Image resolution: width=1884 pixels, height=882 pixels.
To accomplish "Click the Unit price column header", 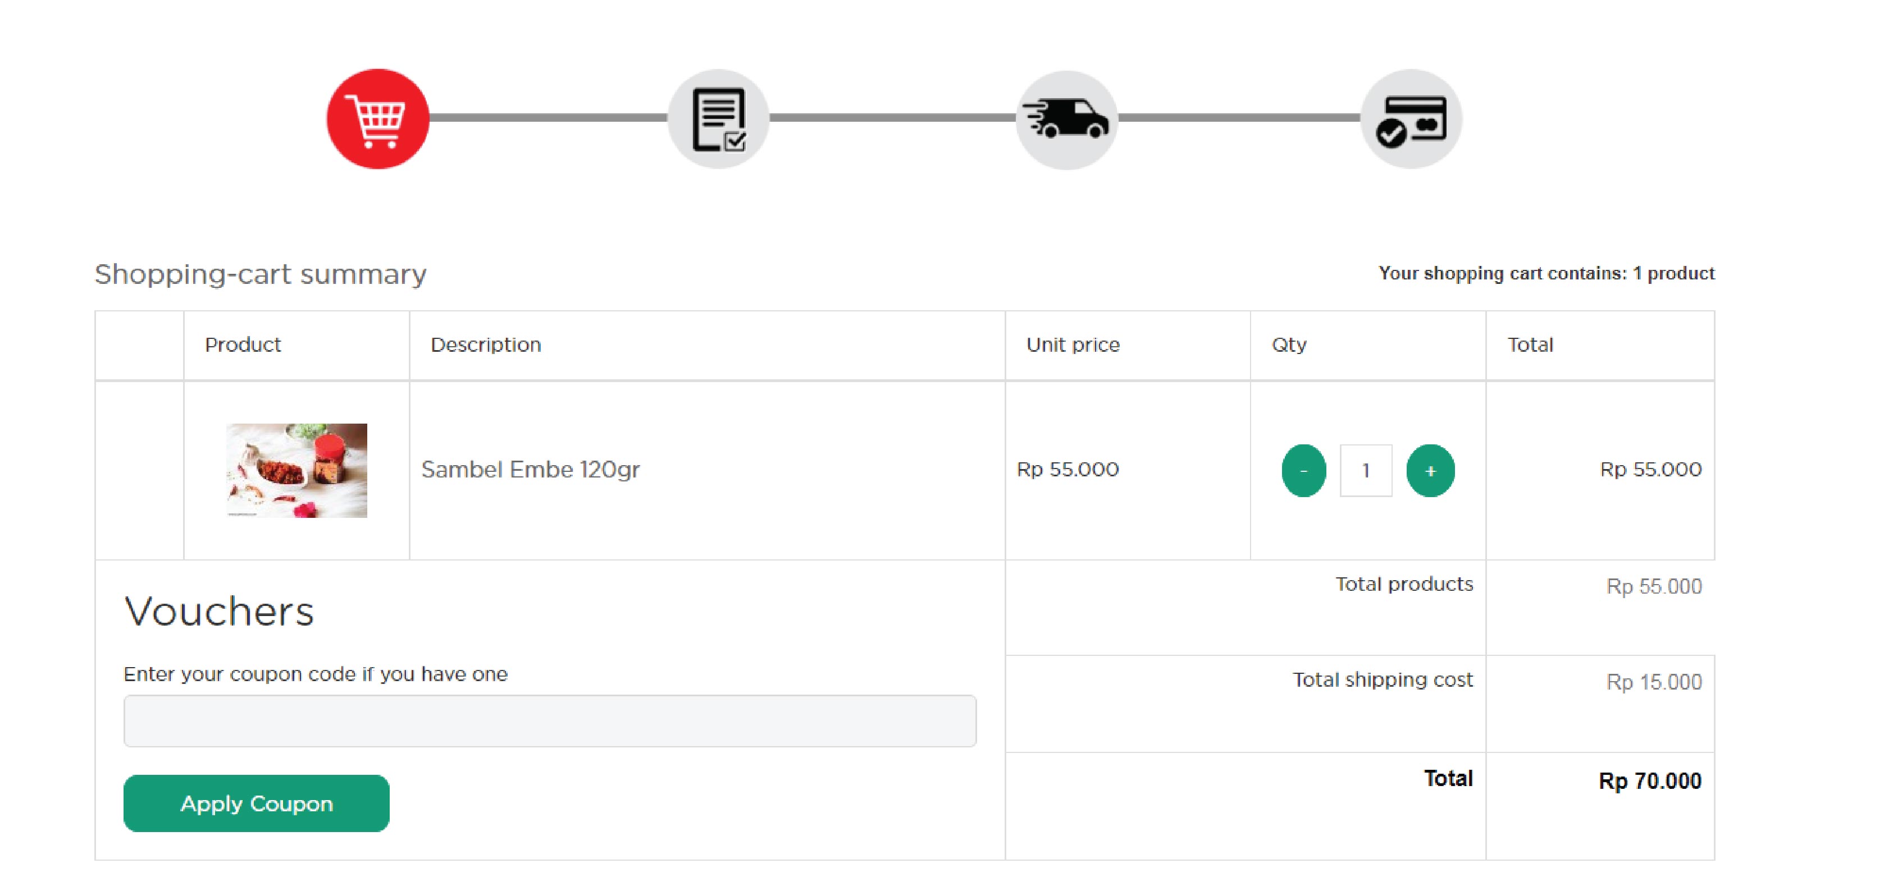I will (x=1072, y=345).
